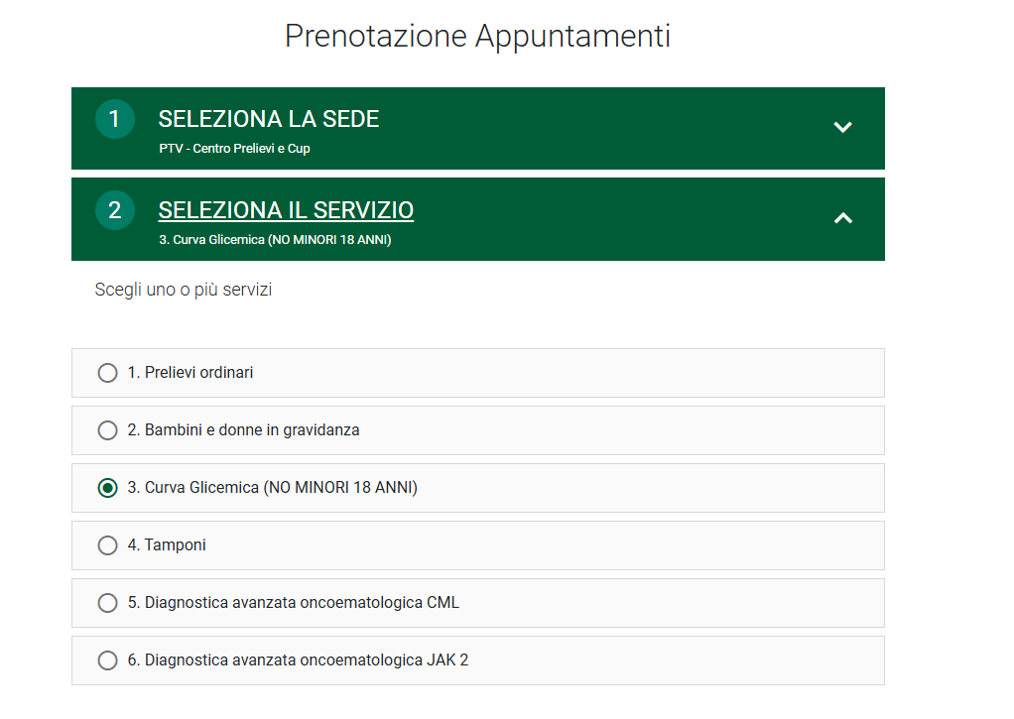1014x719 pixels.
Task: Choose Diagnostica avanzata oncoematologica CML radio
Action: point(107,603)
